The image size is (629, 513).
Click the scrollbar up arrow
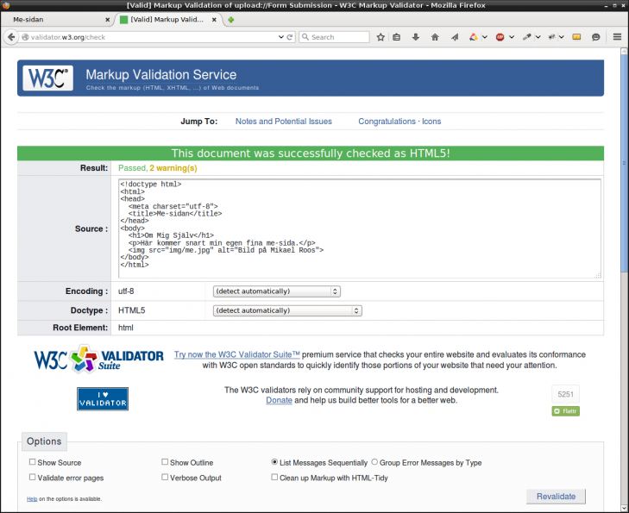(624, 51)
